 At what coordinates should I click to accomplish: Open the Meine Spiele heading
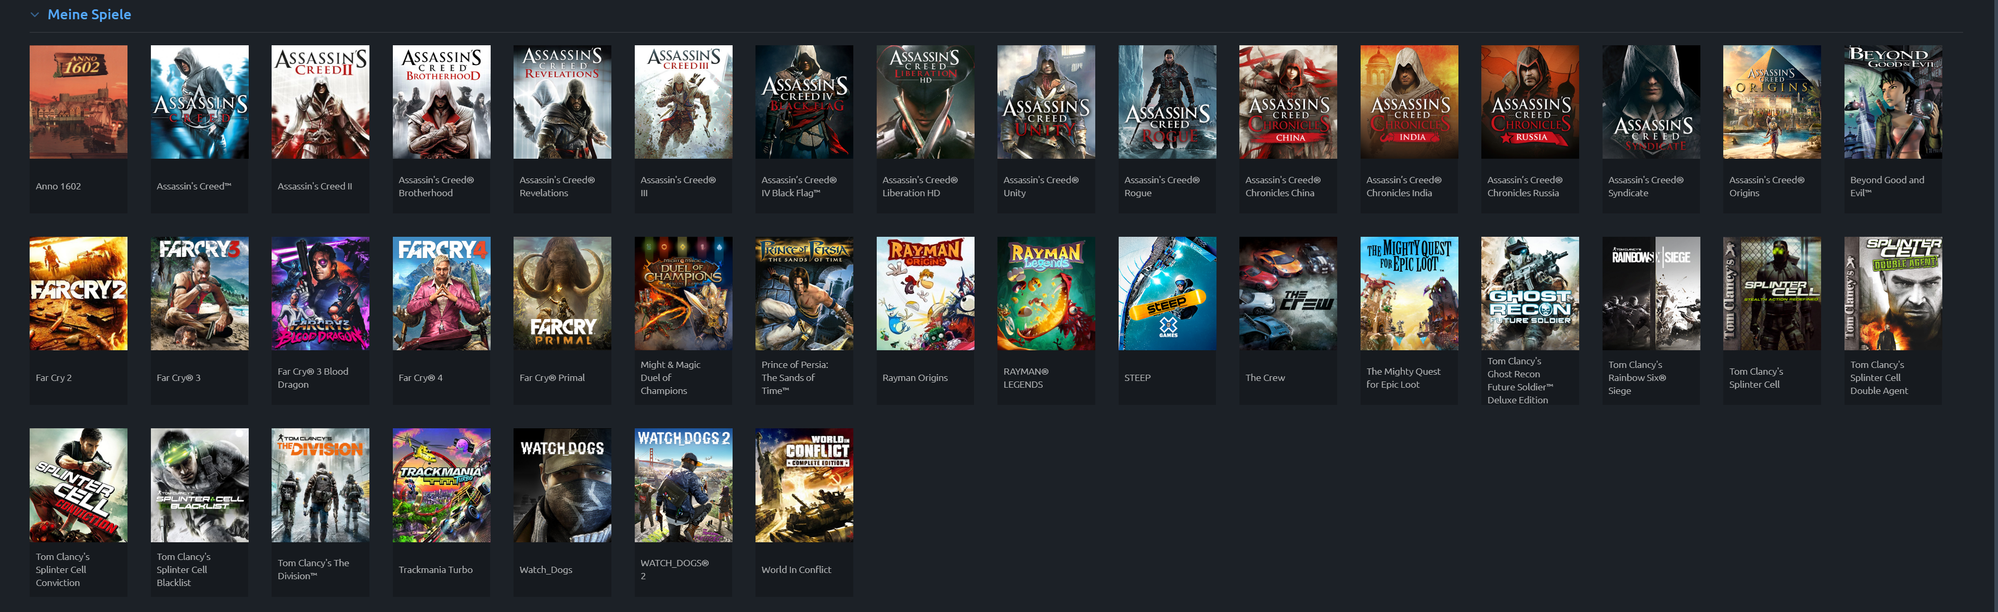89,14
